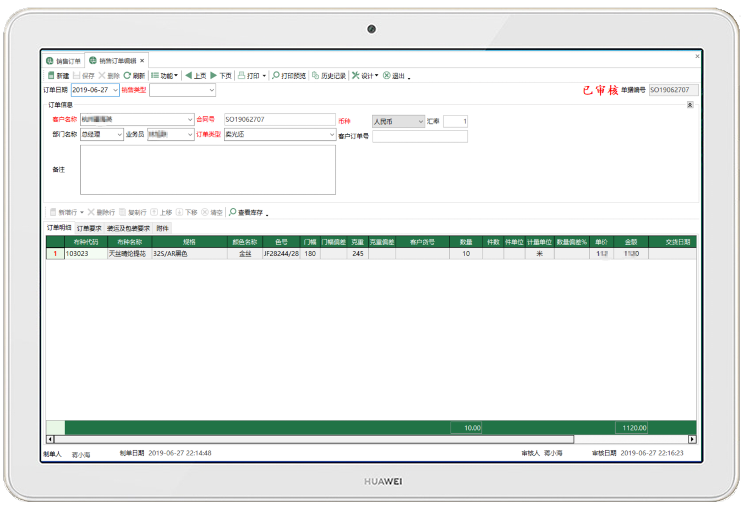Screen dimensions: 744x507
Task: Open the 客户名称 customer dropdown
Action: pyautogui.click(x=190, y=119)
